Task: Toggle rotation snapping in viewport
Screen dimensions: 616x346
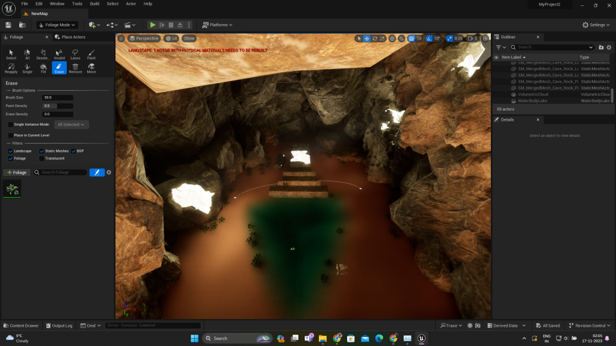Action: [429, 38]
